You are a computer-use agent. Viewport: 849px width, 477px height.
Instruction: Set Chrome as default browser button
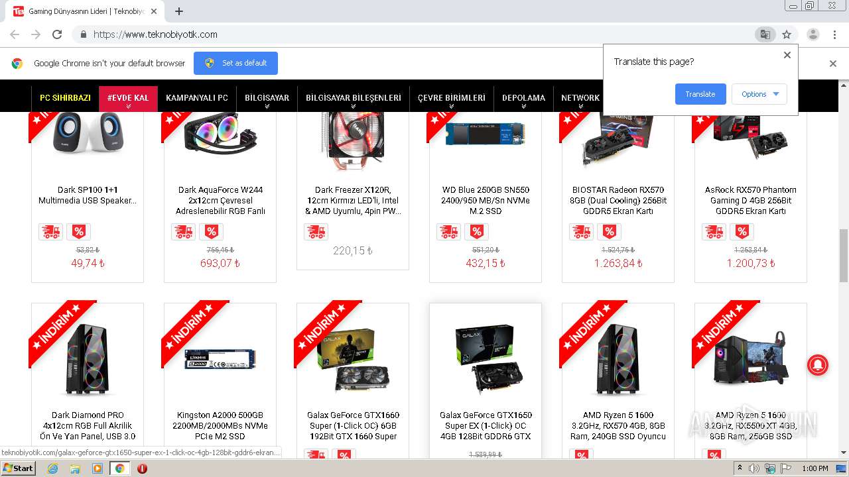point(235,64)
